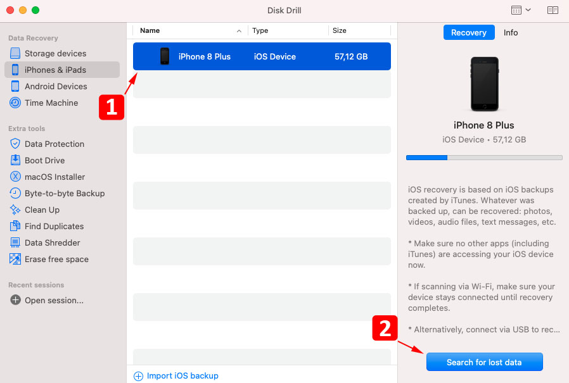Click the plus icon beside Open session
The height and width of the screenshot is (383, 569).
(x=15, y=300)
